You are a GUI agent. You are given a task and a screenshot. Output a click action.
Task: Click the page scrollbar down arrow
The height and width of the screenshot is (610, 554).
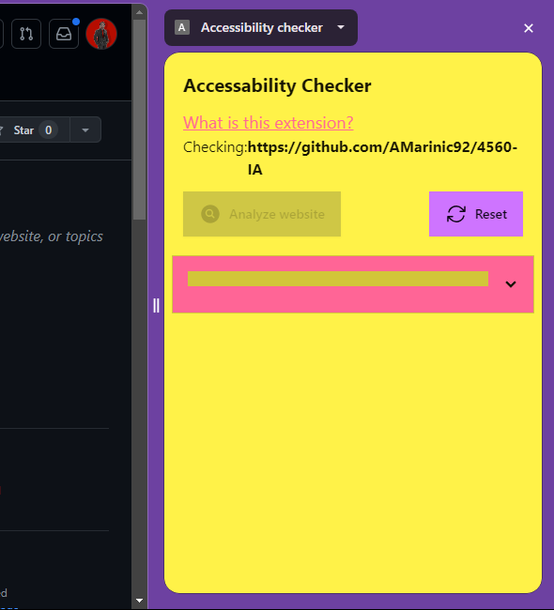[x=139, y=601]
